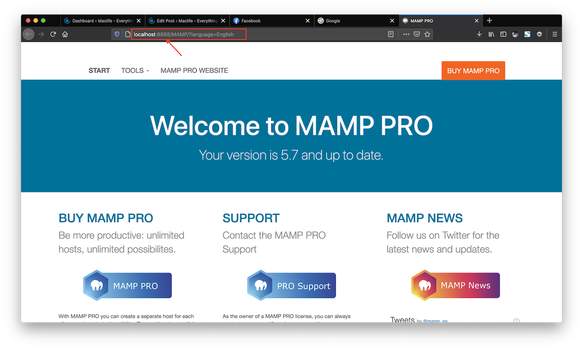The width and height of the screenshot is (583, 350).
Task: Click the BUY MAMP PRO button
Action: point(473,70)
